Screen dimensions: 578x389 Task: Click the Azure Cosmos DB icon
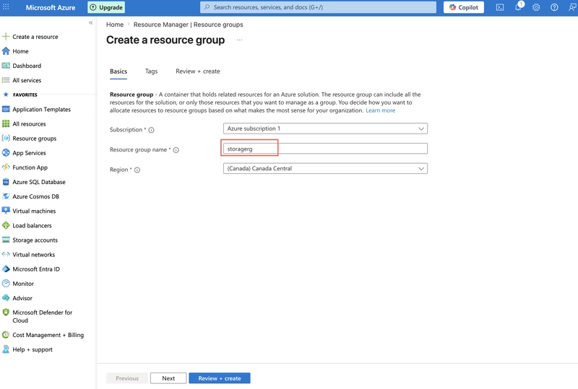point(6,196)
